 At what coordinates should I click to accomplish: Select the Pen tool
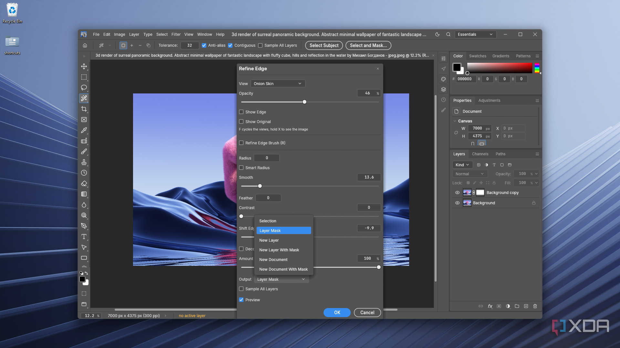84,226
